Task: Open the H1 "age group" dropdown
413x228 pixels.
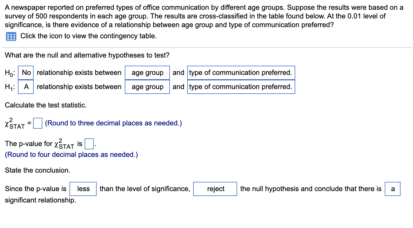Action: 147,87
